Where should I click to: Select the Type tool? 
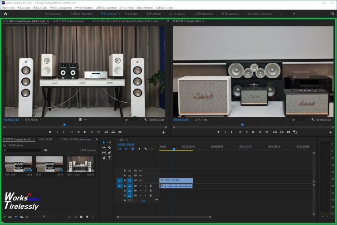pyautogui.click(x=109, y=158)
